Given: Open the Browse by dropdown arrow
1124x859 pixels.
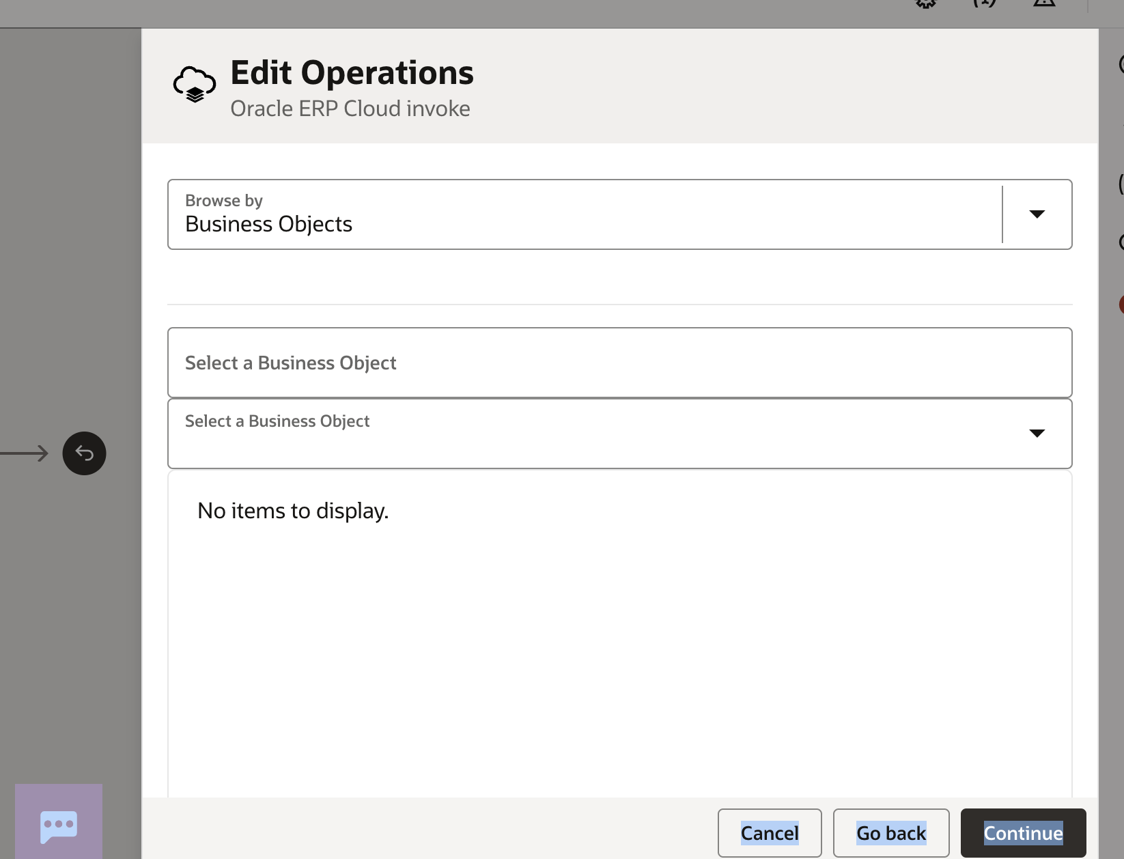Looking at the screenshot, I should click(1037, 214).
